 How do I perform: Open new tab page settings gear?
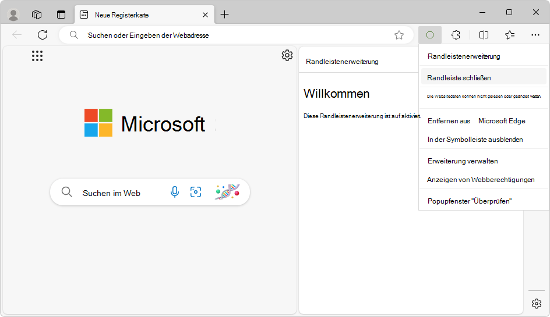tap(287, 55)
